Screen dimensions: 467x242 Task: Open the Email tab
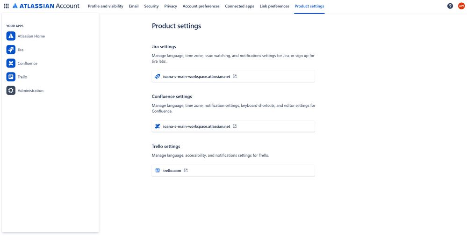pos(134,6)
